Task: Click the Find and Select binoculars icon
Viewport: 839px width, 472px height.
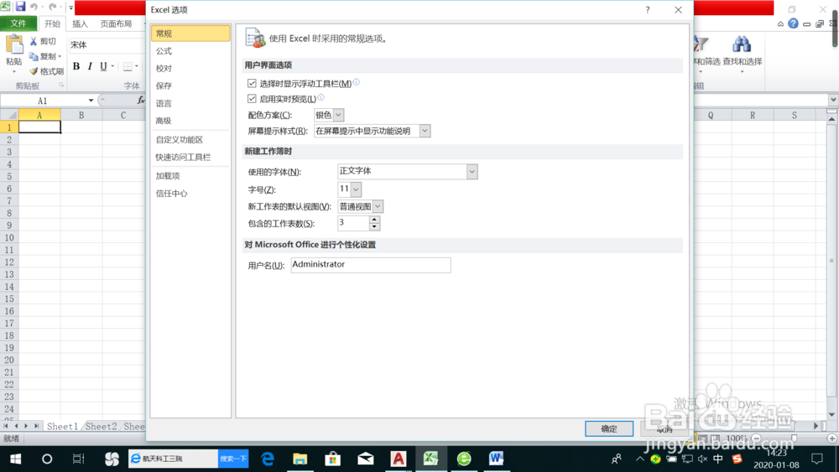Action: (x=742, y=44)
